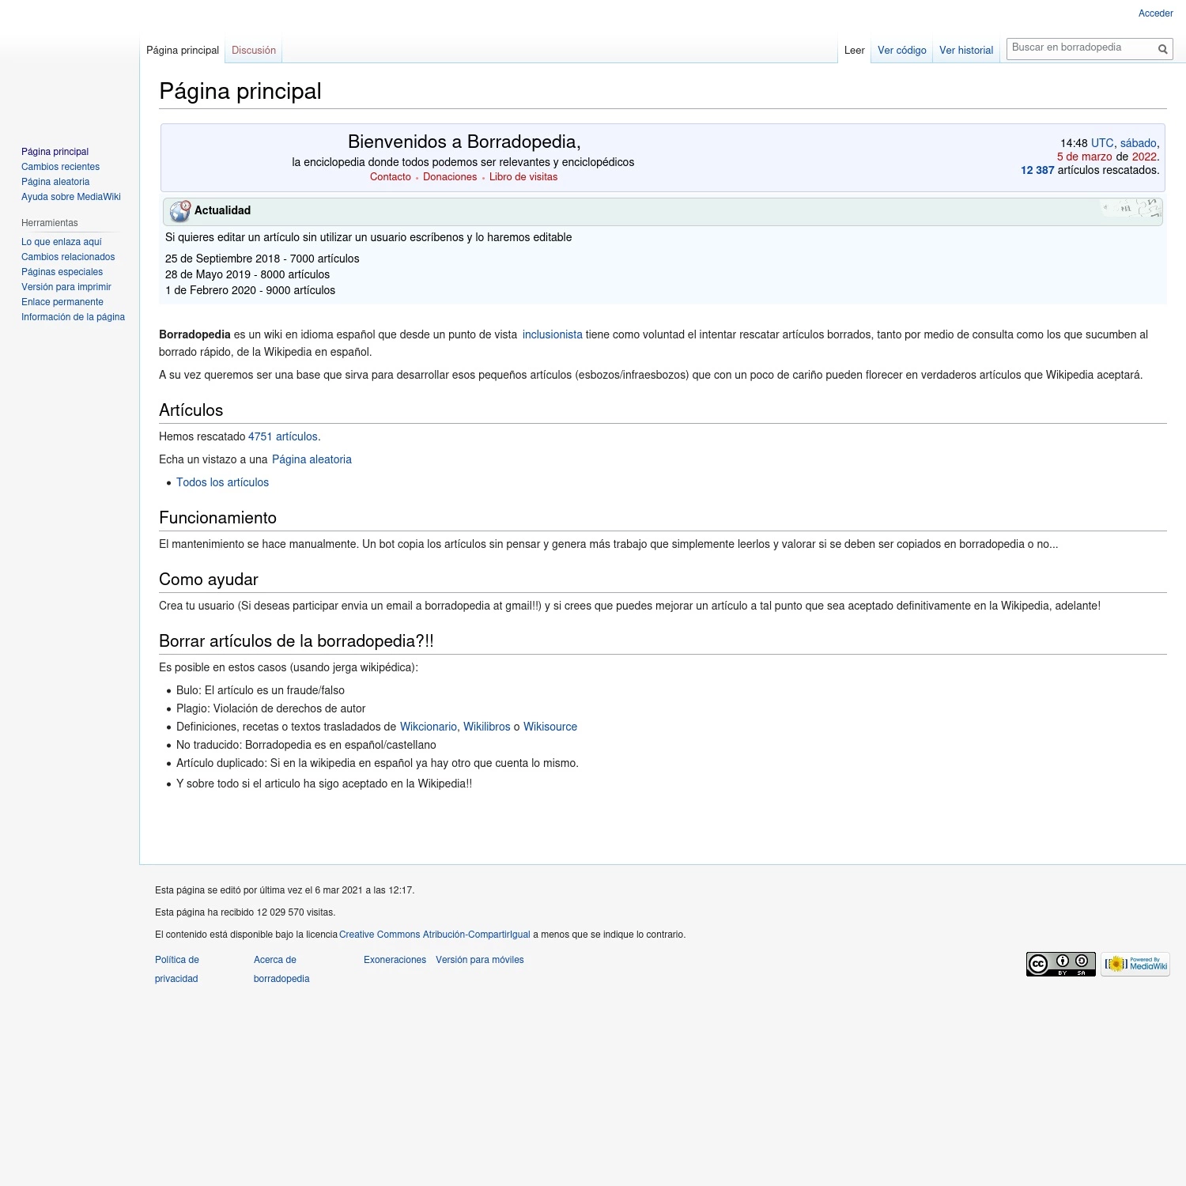Open Información de la página
Screen dimensions: 1186x1186
(x=73, y=317)
